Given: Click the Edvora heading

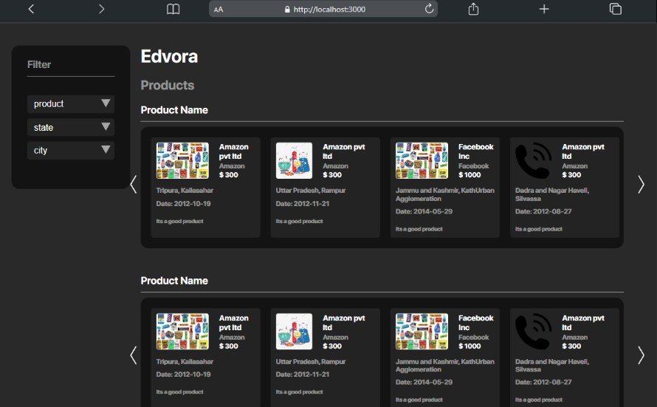Looking at the screenshot, I should click(x=169, y=57).
